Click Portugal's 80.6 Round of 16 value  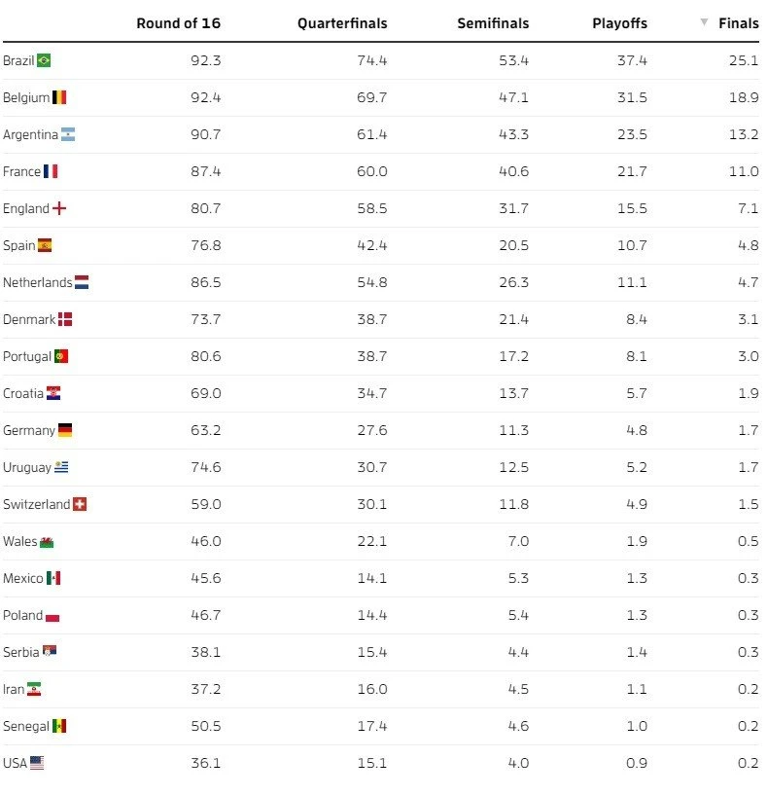[x=205, y=356]
